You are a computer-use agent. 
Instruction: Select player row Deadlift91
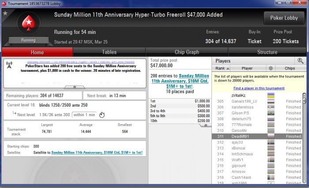coord(257,136)
